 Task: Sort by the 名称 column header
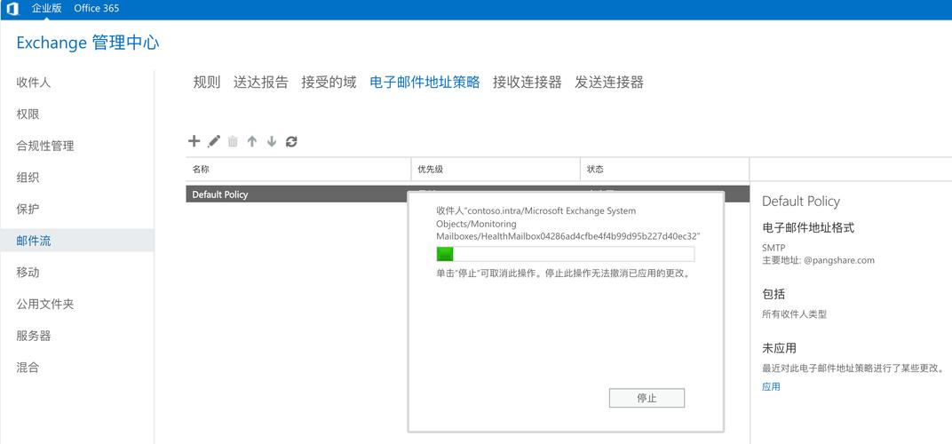tap(298, 169)
